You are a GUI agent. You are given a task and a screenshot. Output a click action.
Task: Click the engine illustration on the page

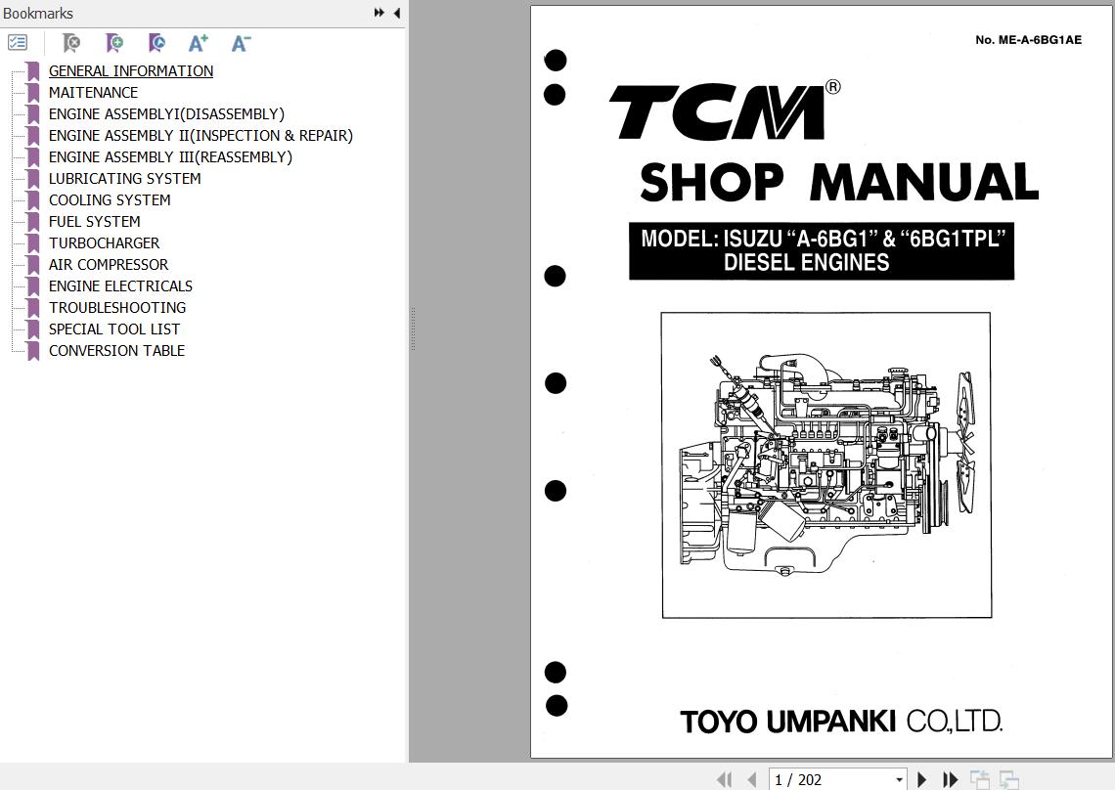(x=826, y=465)
